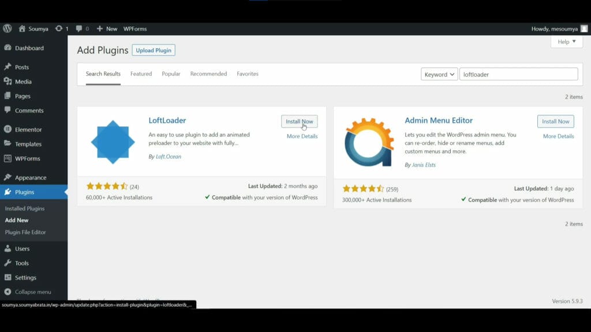The image size is (591, 332).
Task: Click the Dashboard gauge icon
Action: tap(8, 48)
